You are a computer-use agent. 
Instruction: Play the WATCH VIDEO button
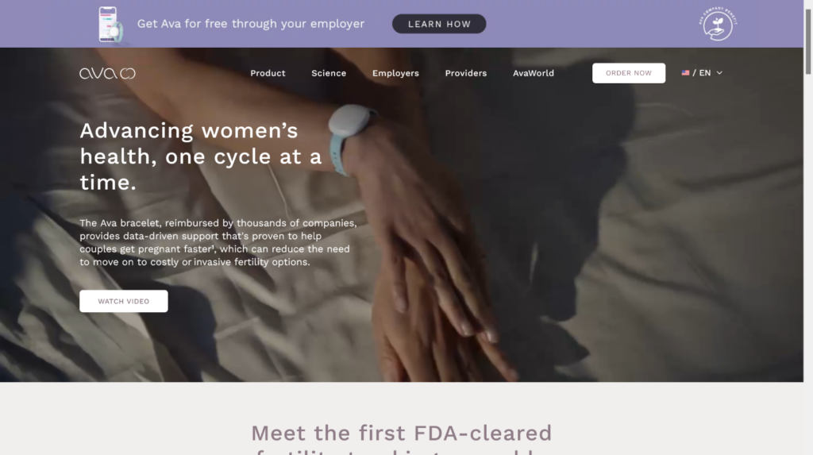click(123, 301)
